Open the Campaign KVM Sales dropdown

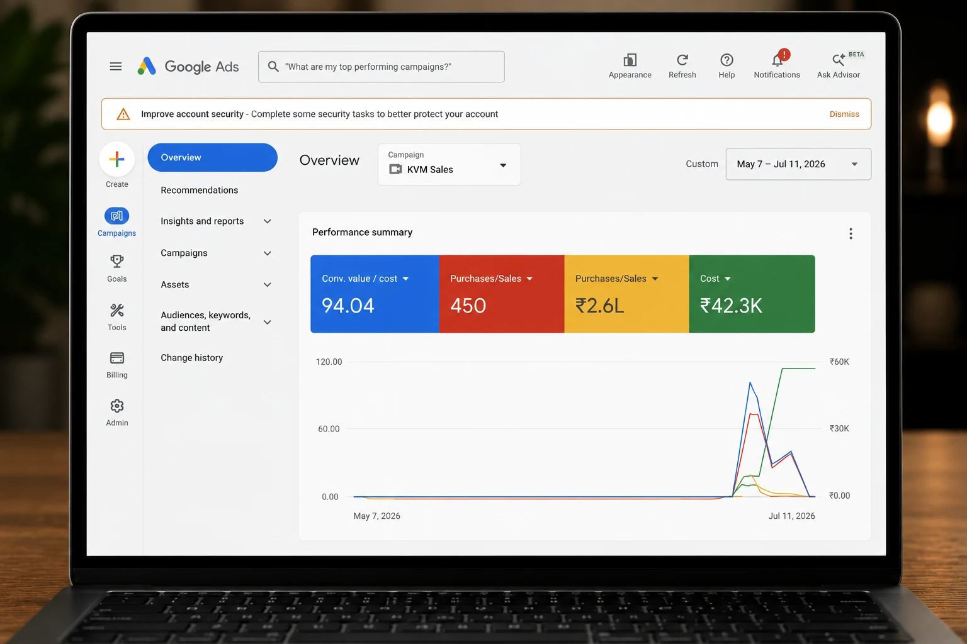(x=450, y=164)
